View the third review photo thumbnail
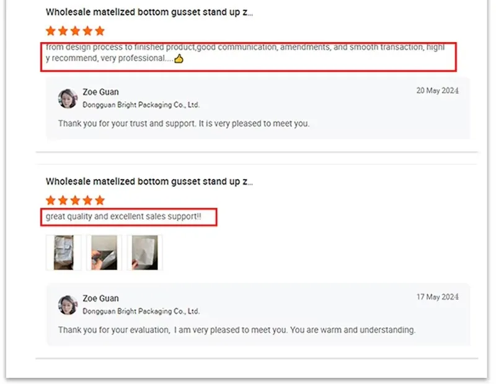The height and width of the screenshot is (384, 496). 144,252
